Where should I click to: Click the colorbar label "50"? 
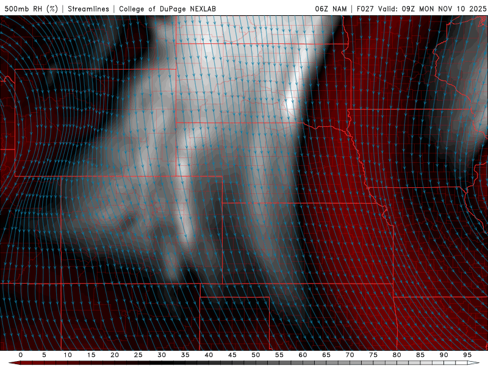pos(256,355)
